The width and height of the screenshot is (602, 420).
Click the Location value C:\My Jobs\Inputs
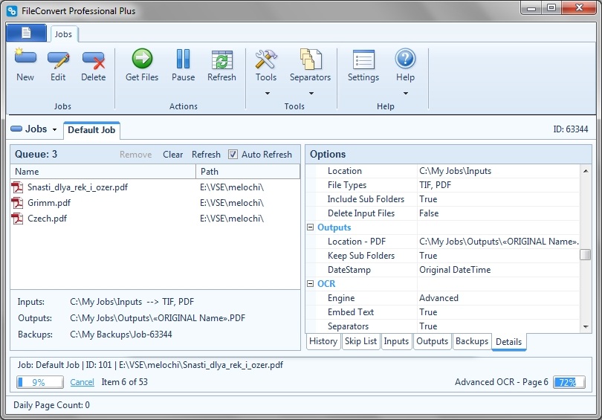[x=455, y=171]
